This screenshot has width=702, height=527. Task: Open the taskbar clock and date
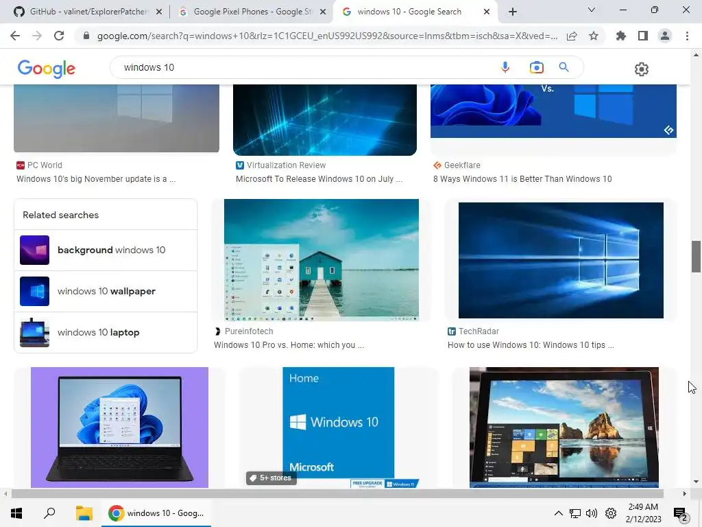tap(643, 513)
